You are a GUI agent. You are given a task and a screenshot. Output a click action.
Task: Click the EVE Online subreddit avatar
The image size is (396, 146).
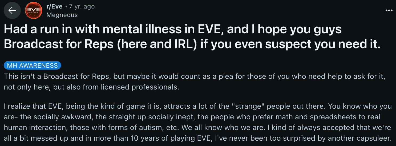pyautogui.click(x=34, y=10)
